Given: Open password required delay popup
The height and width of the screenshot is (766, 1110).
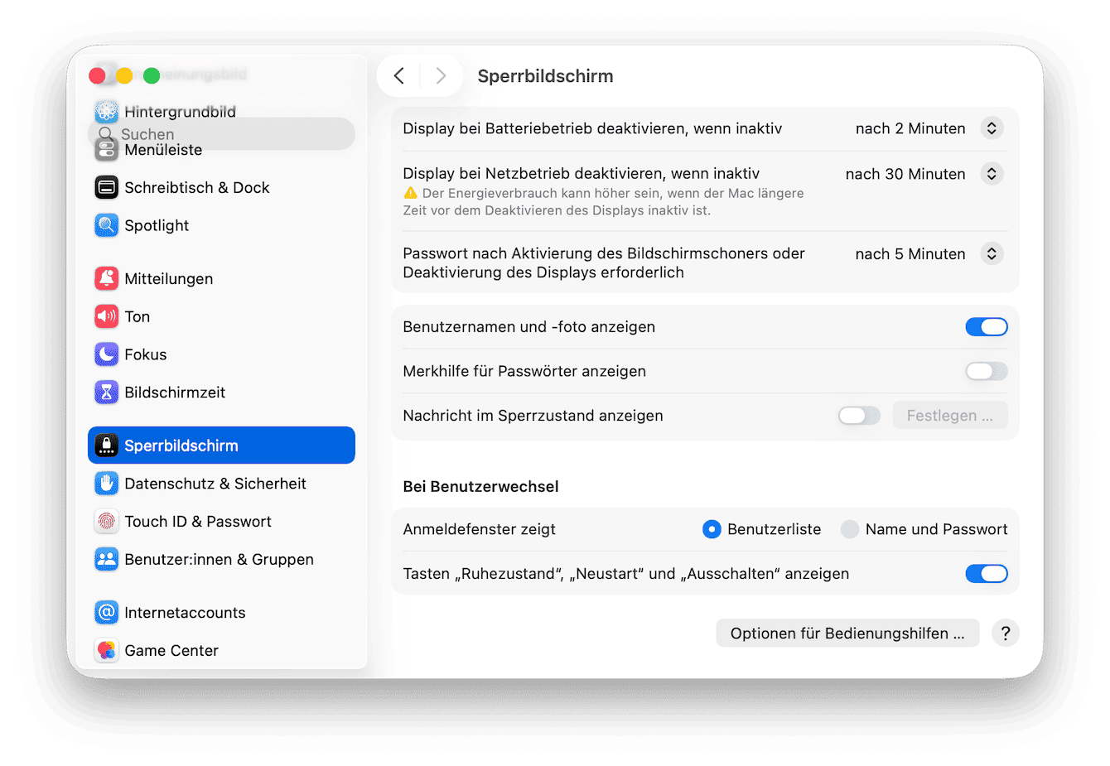Looking at the screenshot, I should coord(992,253).
